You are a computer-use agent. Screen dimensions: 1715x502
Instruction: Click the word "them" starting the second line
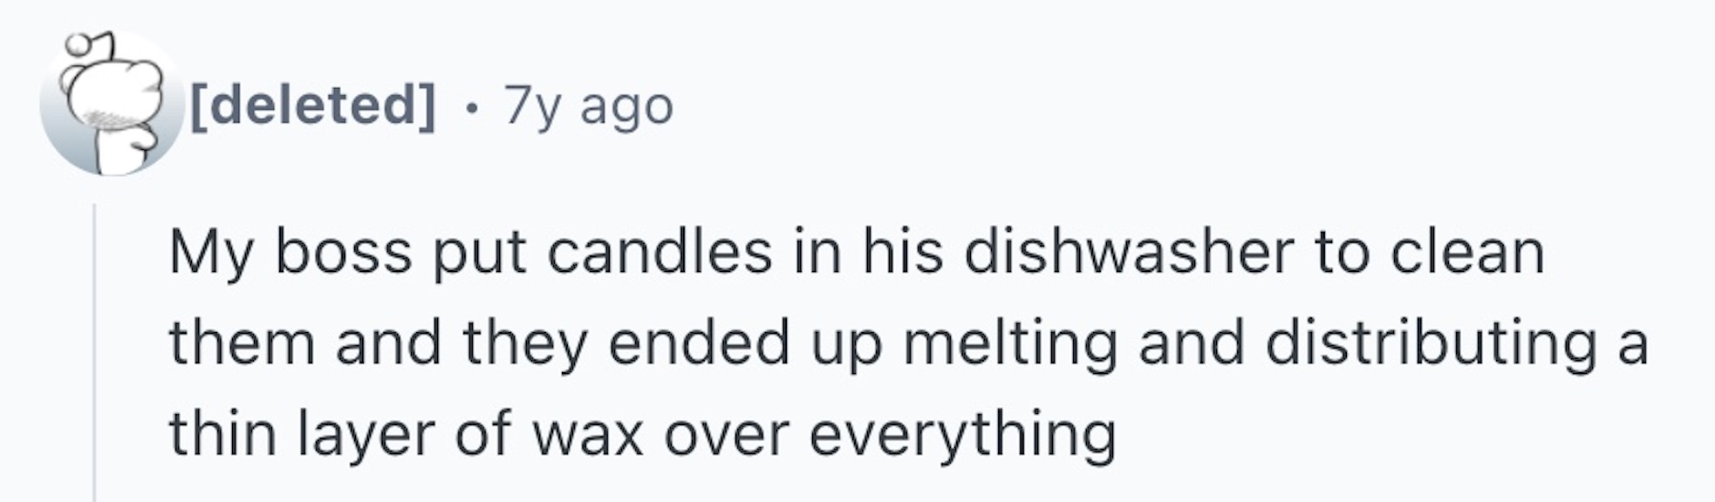[242, 343]
